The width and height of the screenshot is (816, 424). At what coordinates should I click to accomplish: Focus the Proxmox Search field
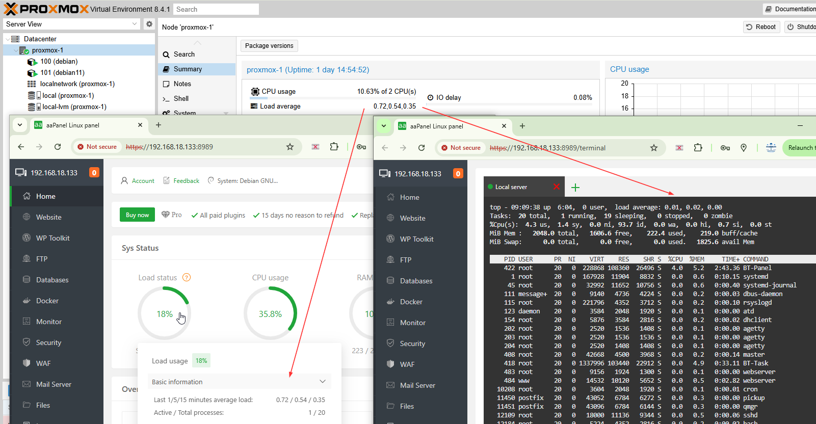(216, 9)
